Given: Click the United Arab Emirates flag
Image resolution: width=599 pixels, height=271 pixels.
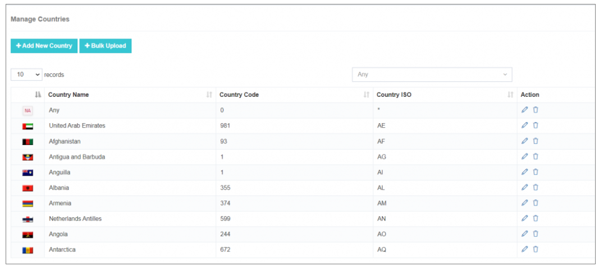Looking at the screenshot, I should click(x=28, y=126).
